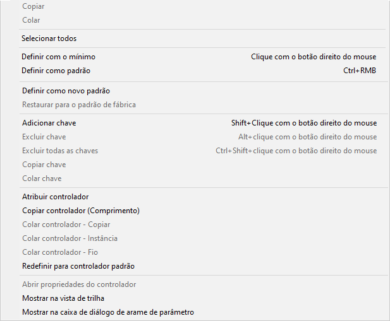
Task: Click Colar controlador - Copiar
Action: [x=66, y=225]
